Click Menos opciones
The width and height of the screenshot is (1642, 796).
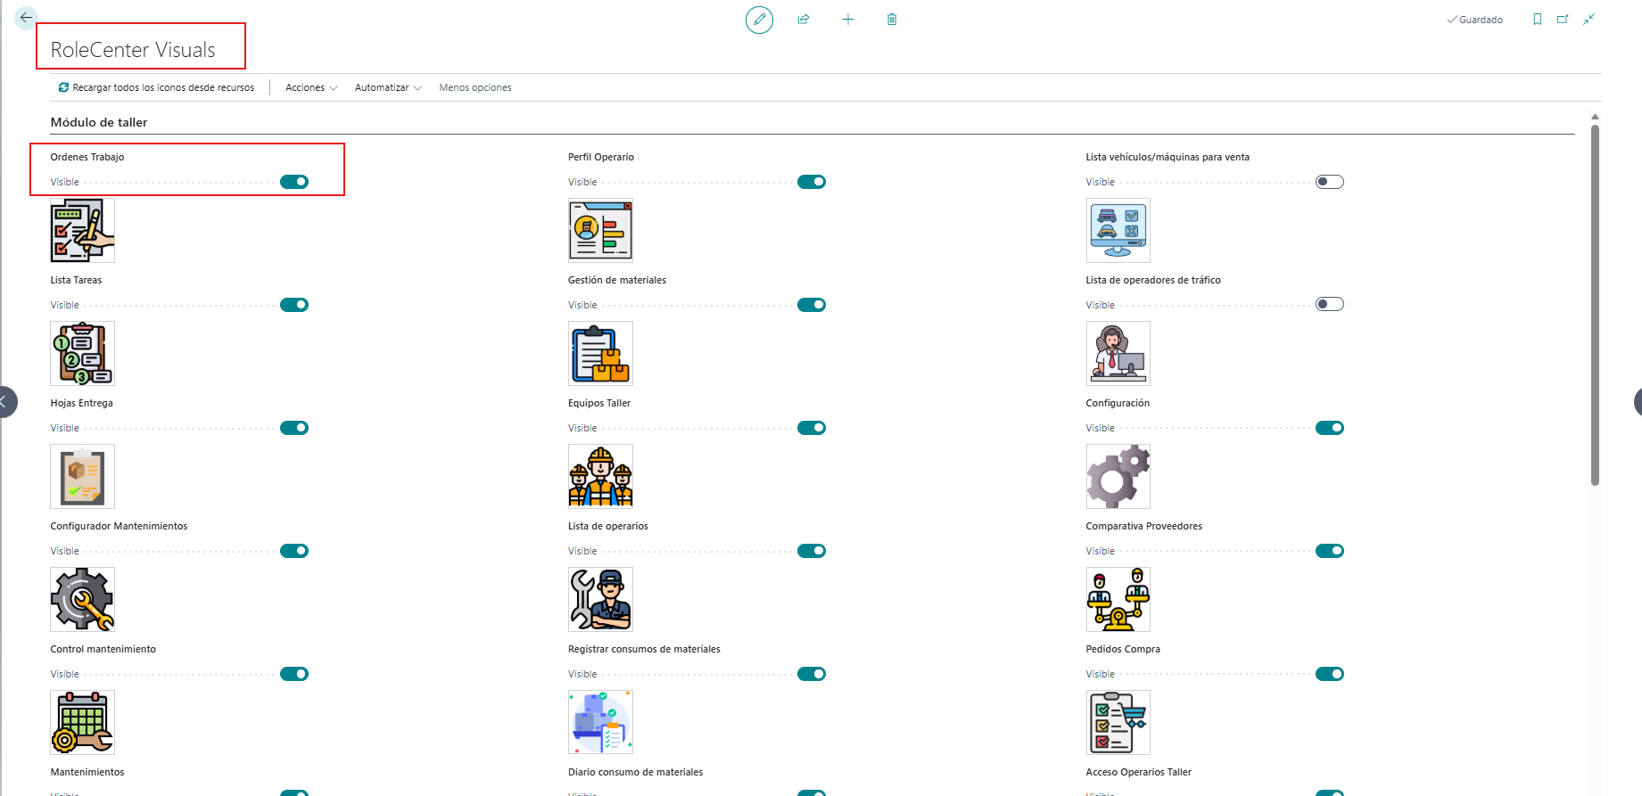pyautogui.click(x=475, y=87)
